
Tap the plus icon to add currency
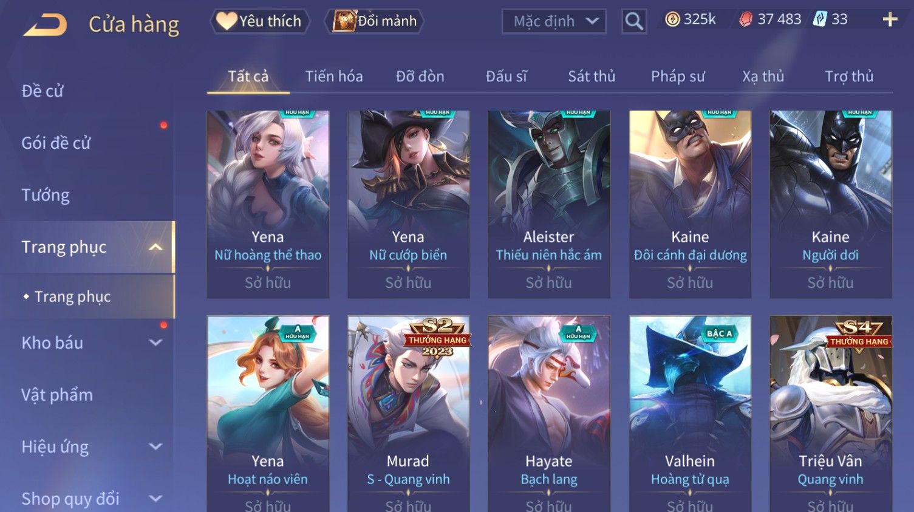tap(890, 20)
